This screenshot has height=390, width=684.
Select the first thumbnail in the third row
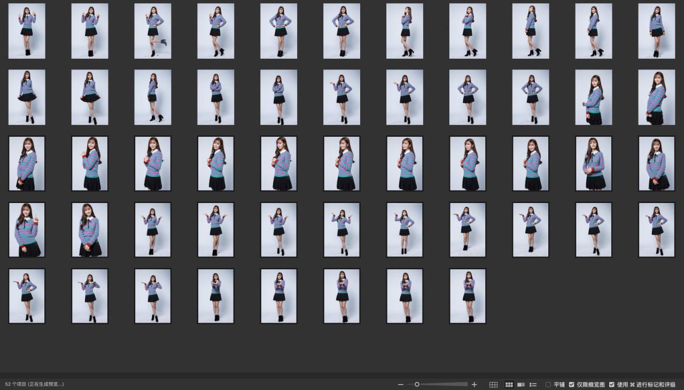[27, 163]
